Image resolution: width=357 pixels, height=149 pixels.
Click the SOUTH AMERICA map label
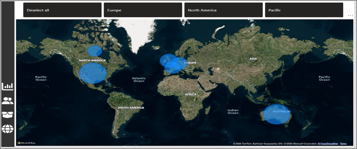click(131, 107)
